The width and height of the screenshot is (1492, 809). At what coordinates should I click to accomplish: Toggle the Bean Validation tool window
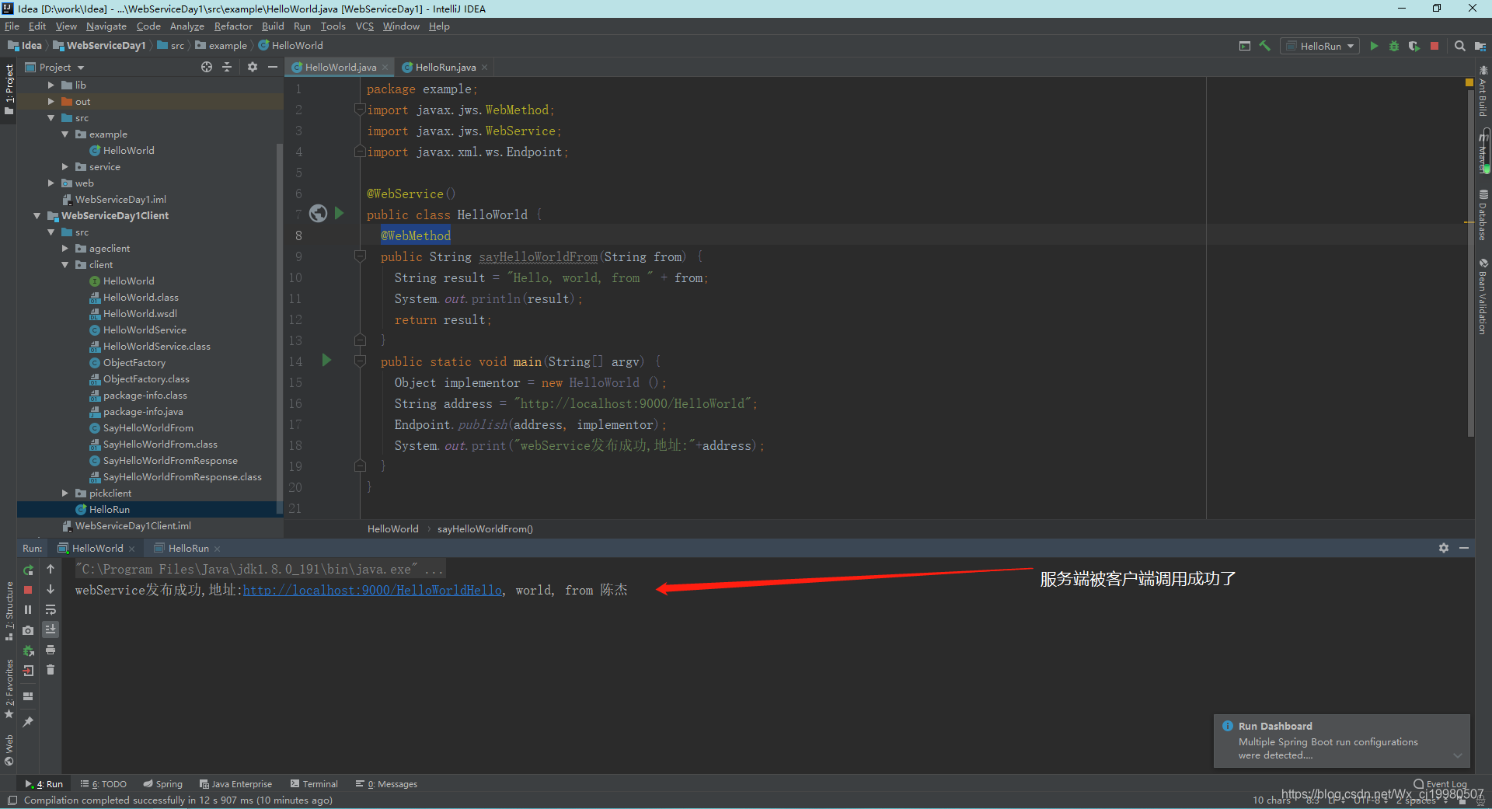(1483, 297)
